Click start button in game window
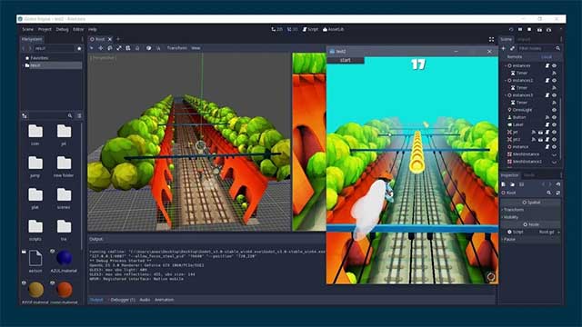The image size is (582, 327). pos(346,60)
